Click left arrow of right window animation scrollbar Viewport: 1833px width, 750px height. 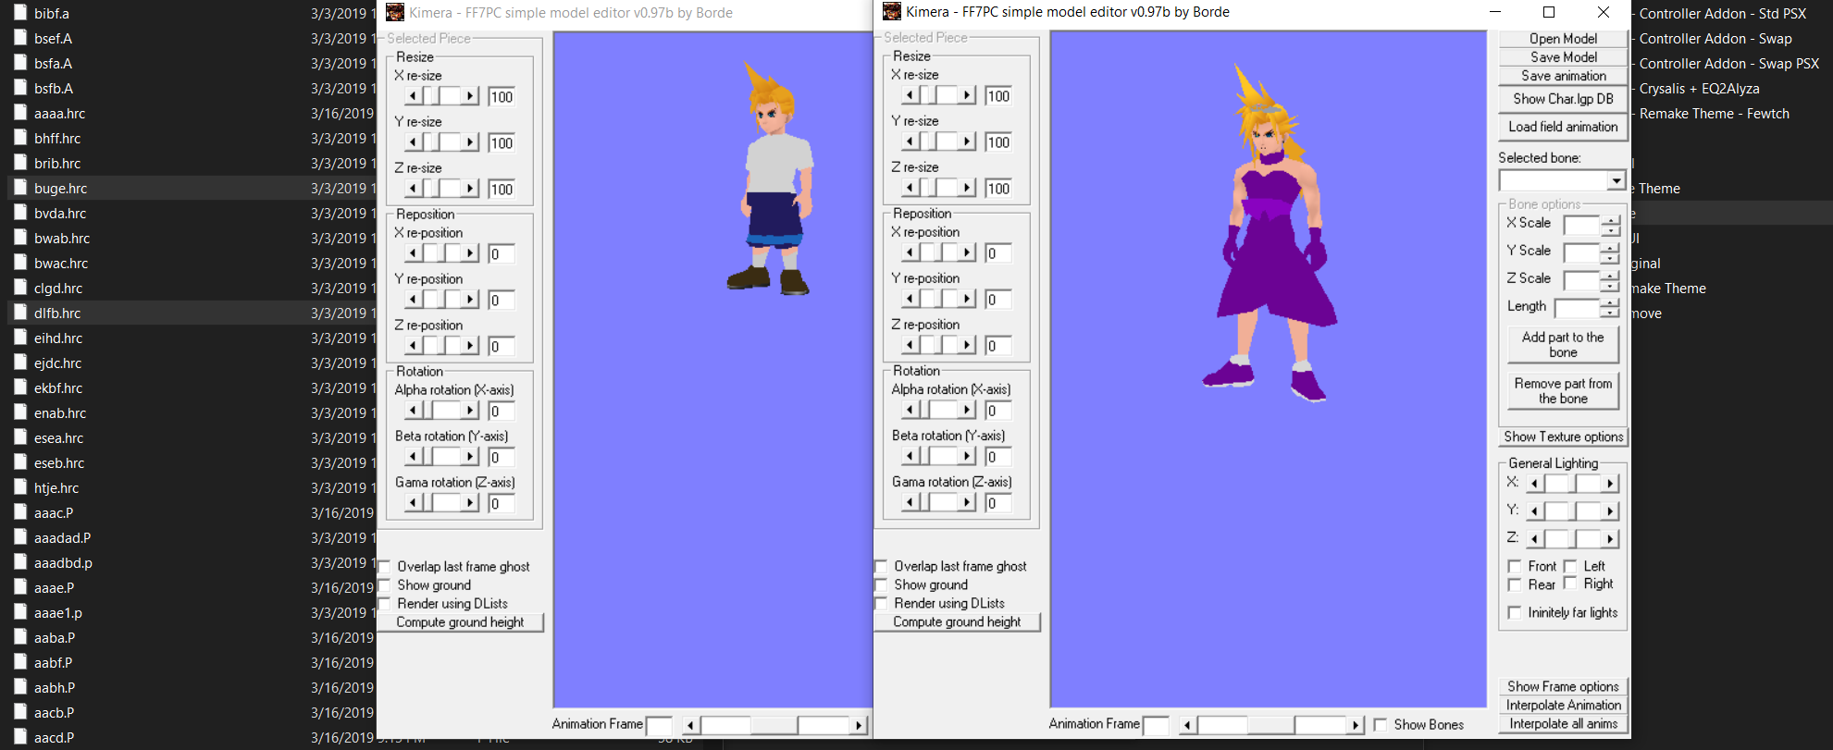coord(1187,725)
